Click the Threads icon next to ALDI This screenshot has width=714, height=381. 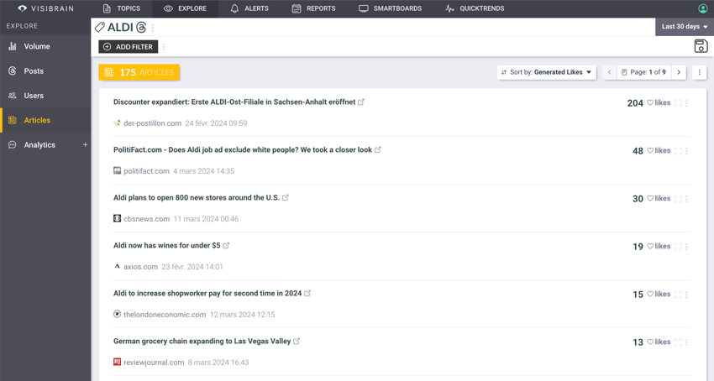coord(141,28)
